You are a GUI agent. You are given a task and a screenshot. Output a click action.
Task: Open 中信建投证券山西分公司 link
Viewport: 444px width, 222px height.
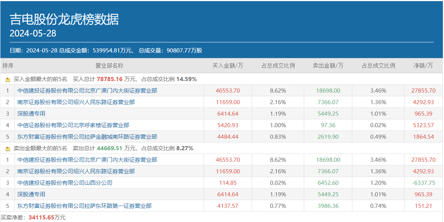coord(65,183)
